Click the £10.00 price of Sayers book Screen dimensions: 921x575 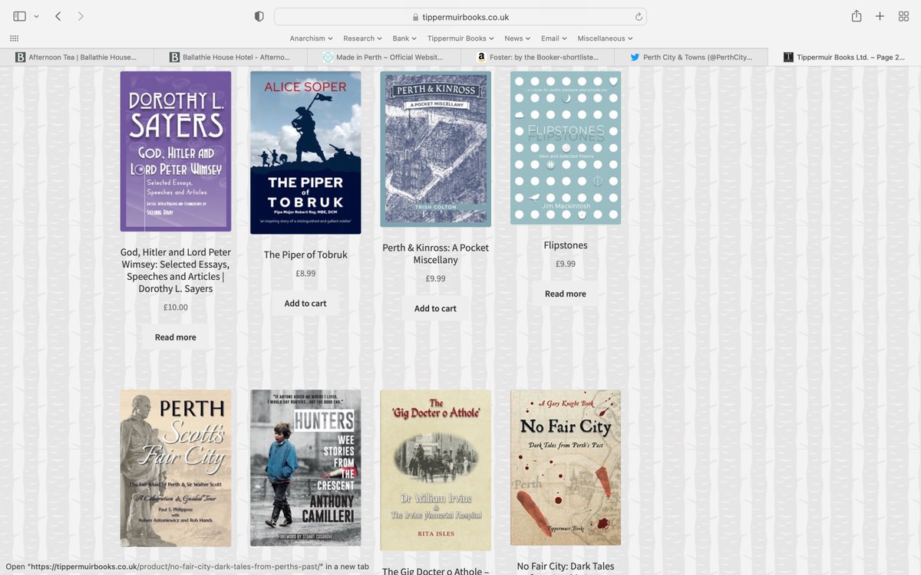click(x=176, y=307)
